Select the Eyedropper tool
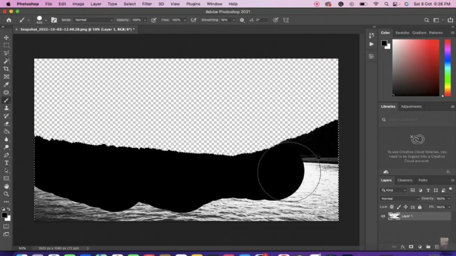This screenshot has height=256, width=456. [x=6, y=84]
